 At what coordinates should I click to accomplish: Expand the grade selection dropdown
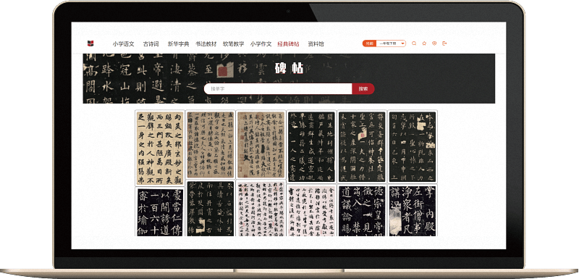pos(391,43)
